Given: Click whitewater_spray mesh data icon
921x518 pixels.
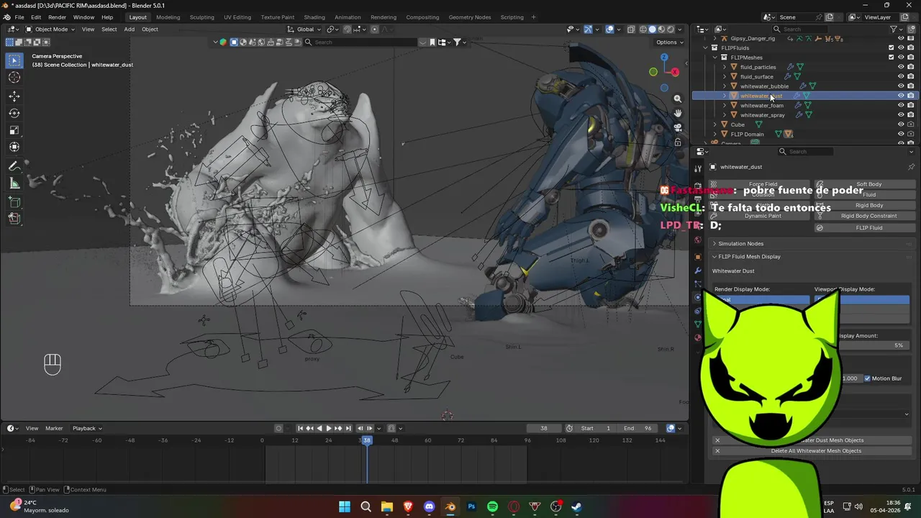Looking at the screenshot, I should point(809,115).
